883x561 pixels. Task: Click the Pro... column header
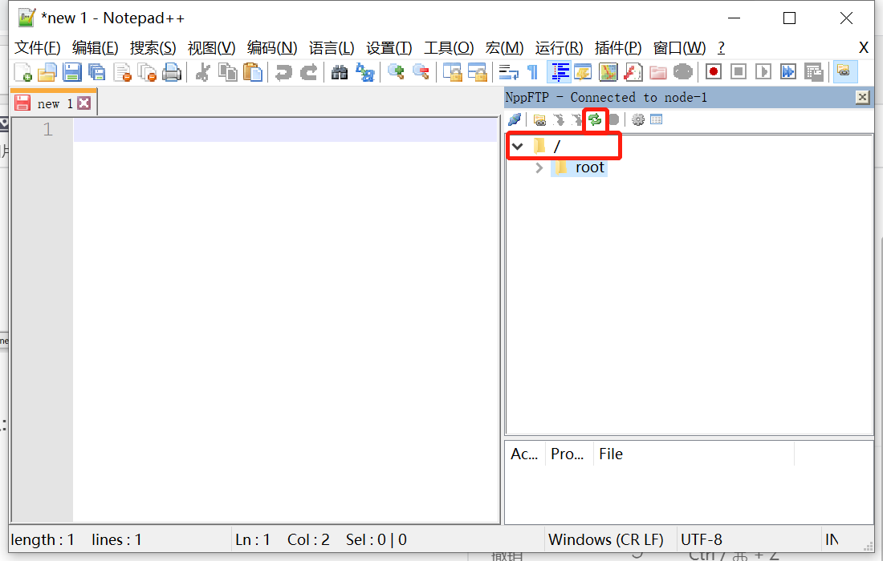569,454
